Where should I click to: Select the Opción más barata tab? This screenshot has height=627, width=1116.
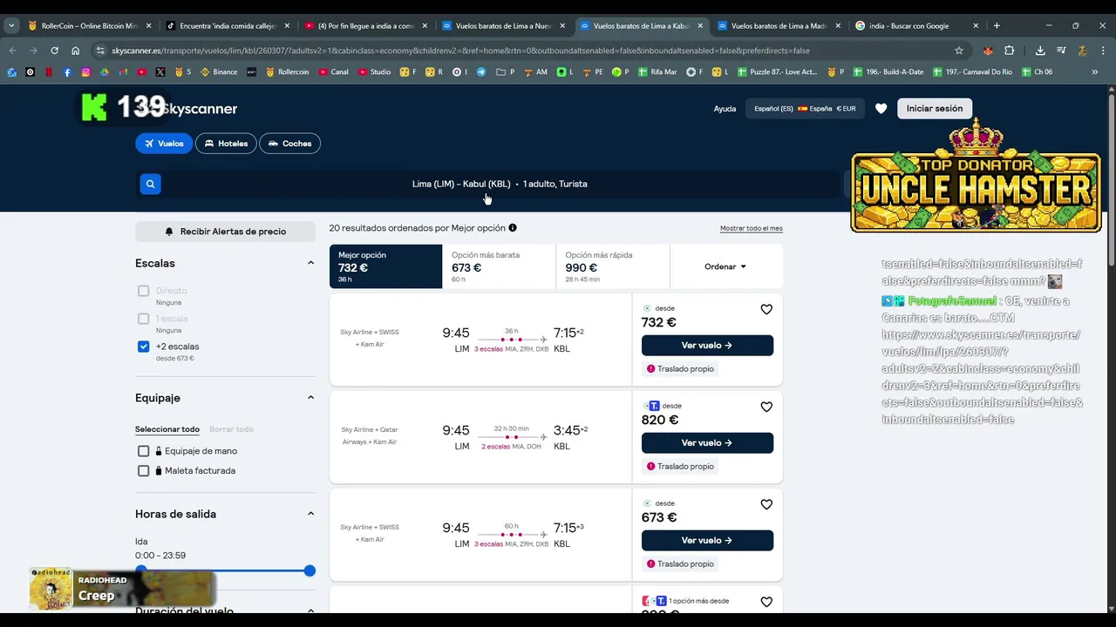click(499, 266)
